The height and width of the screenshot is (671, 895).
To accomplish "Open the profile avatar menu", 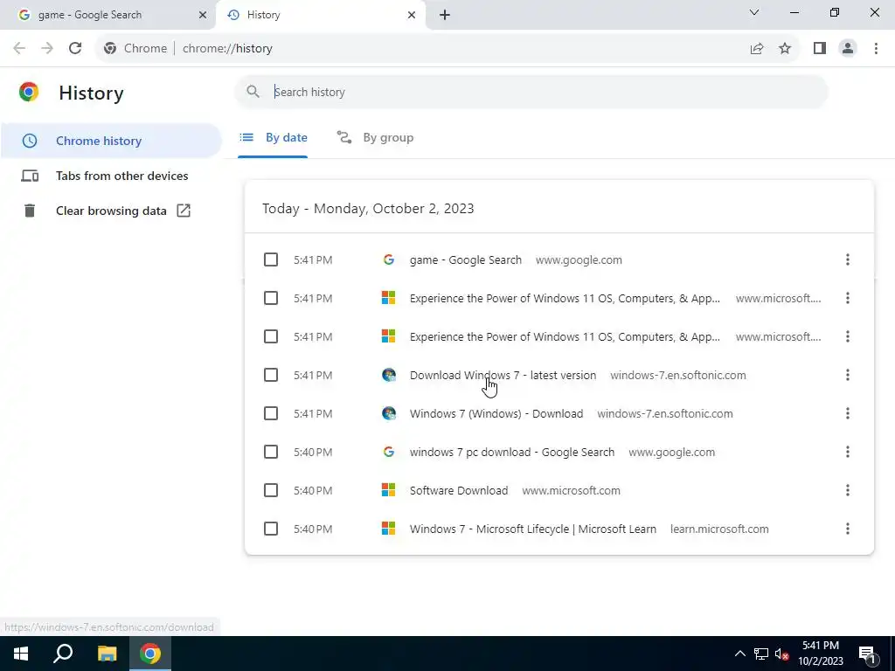I will pos(848,49).
